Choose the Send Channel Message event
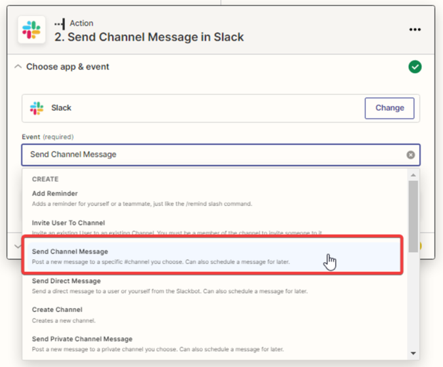443x367 pixels. tap(213, 256)
